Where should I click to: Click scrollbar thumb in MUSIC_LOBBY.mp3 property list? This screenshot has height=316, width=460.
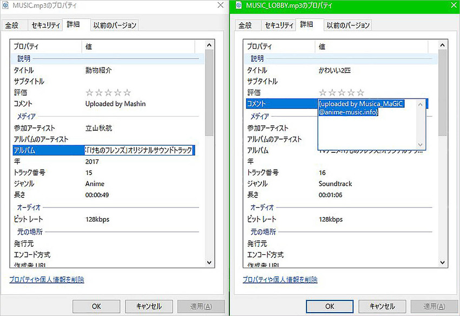click(x=443, y=93)
